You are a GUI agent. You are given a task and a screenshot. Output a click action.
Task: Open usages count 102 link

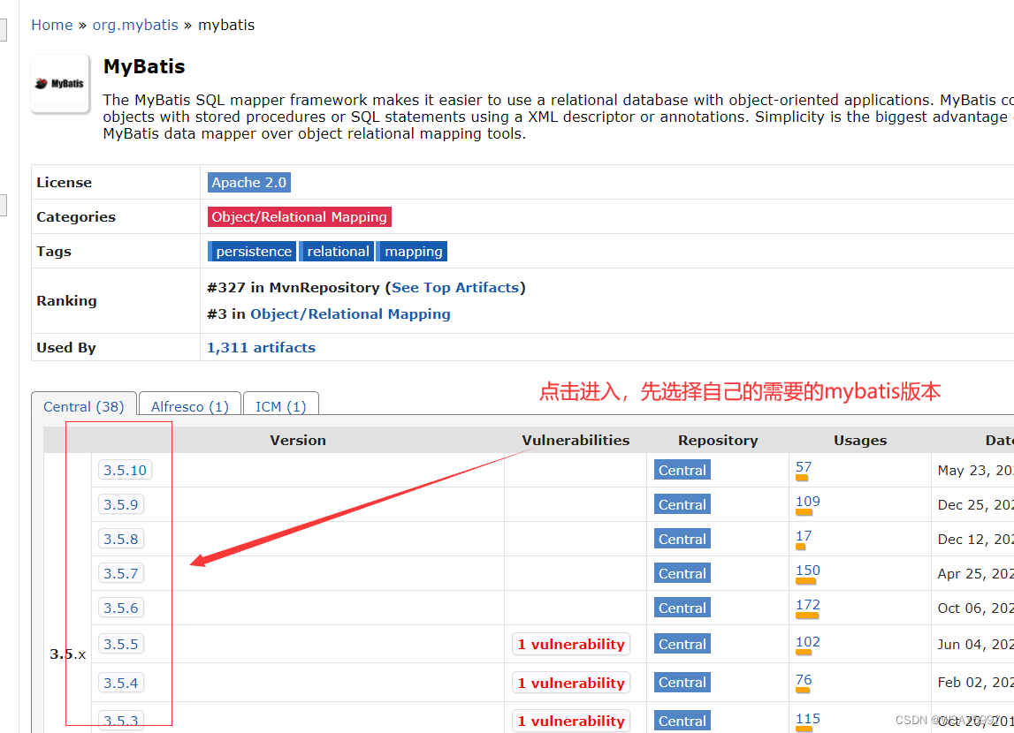[808, 641]
